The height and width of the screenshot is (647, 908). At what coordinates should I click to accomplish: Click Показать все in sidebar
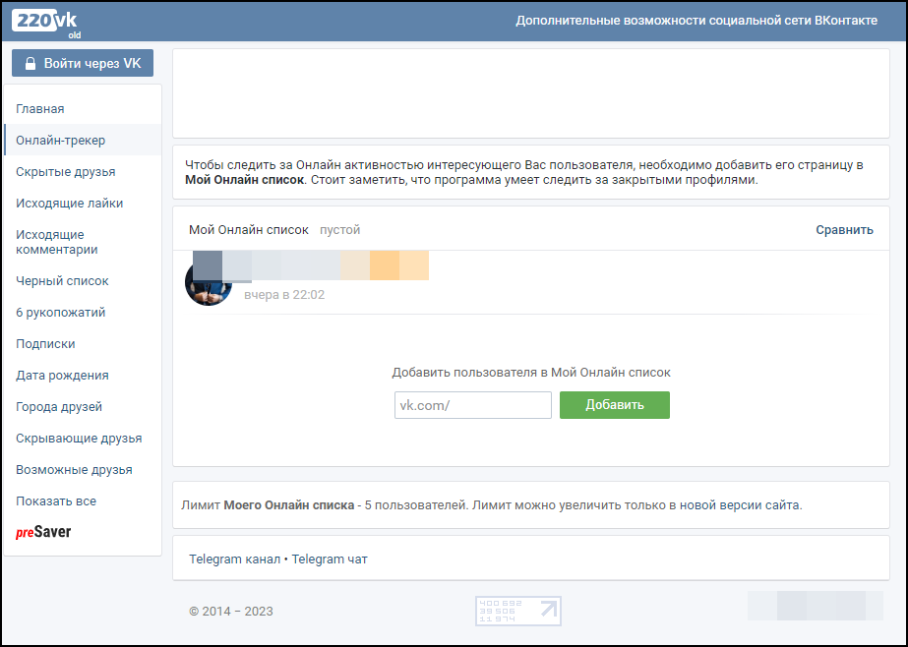point(56,501)
